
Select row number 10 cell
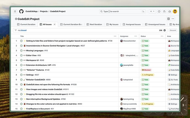click(x=16, y=85)
